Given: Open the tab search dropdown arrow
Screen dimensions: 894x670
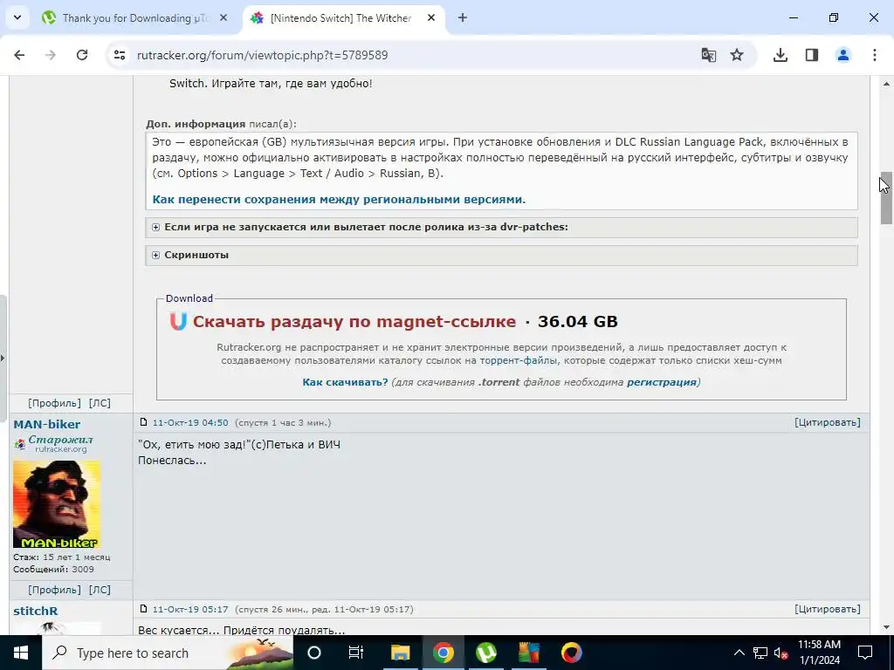Looking at the screenshot, I should click(17, 17).
